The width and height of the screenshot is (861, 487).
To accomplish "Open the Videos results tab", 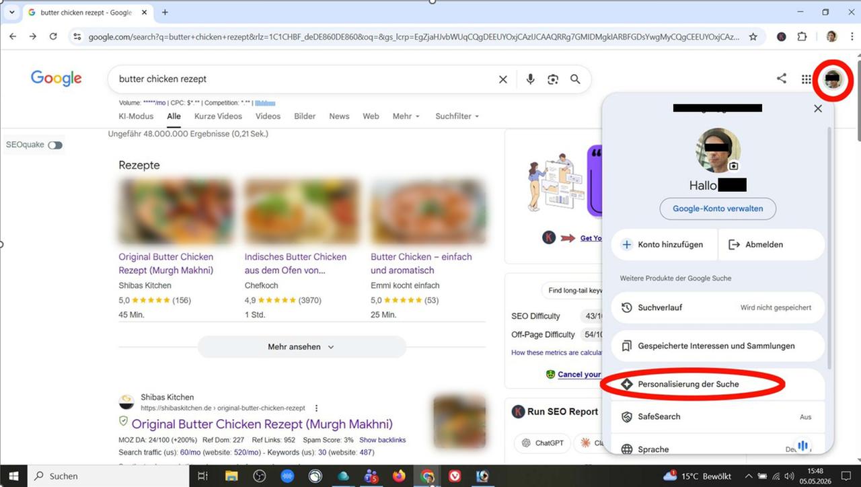I will [268, 116].
